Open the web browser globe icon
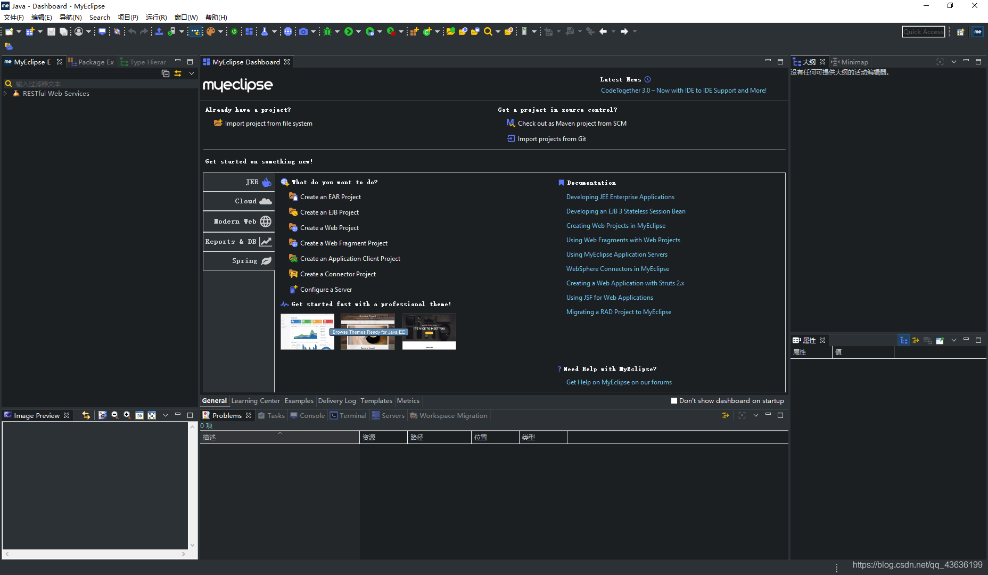Image resolution: width=988 pixels, height=575 pixels. pos(288,31)
